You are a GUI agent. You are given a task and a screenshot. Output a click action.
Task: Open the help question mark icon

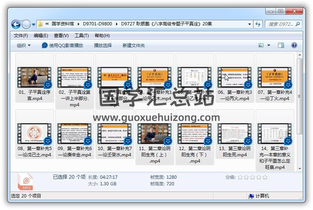pos(294,45)
